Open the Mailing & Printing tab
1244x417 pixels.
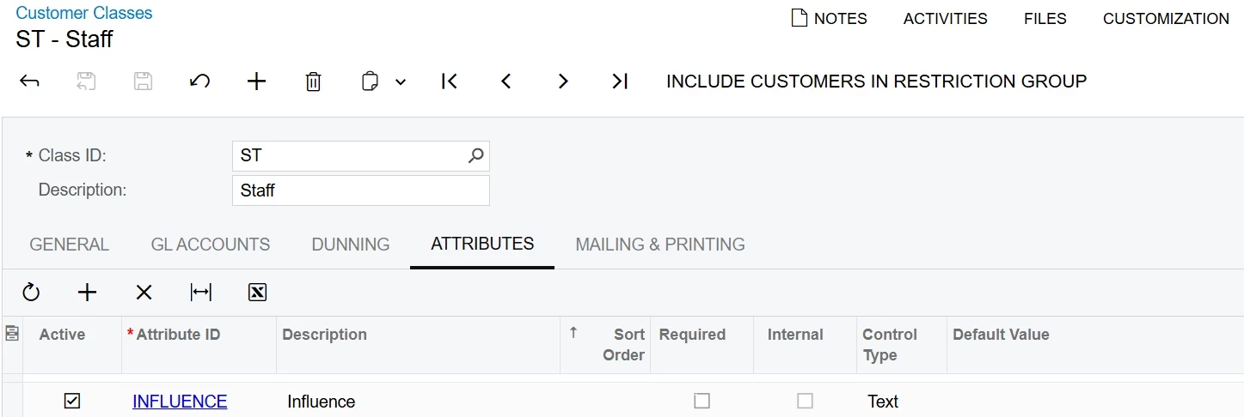tap(659, 245)
